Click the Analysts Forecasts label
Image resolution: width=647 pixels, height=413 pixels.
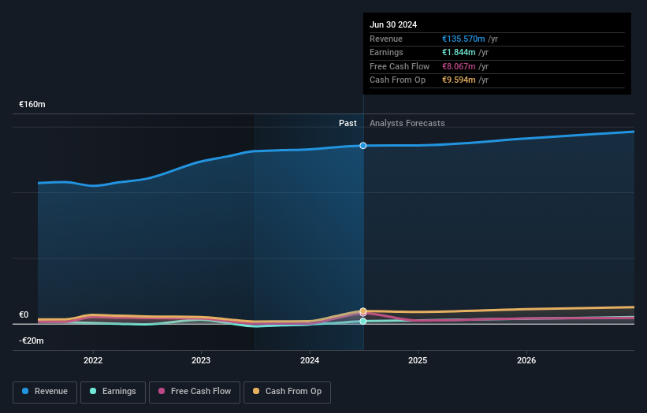point(407,123)
